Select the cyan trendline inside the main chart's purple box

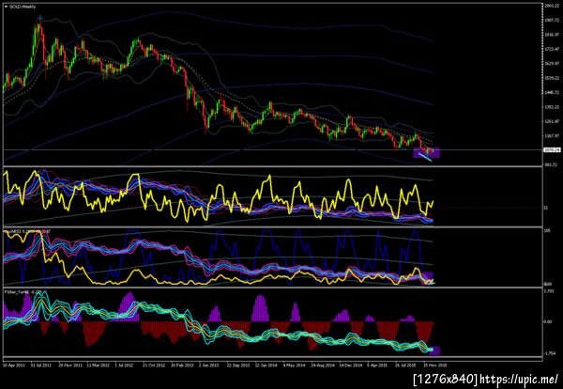click(x=426, y=156)
